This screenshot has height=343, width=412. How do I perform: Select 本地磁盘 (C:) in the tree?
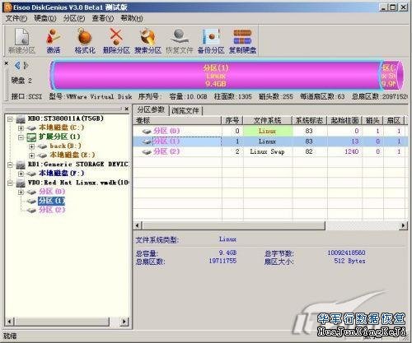pyautogui.click(x=61, y=127)
